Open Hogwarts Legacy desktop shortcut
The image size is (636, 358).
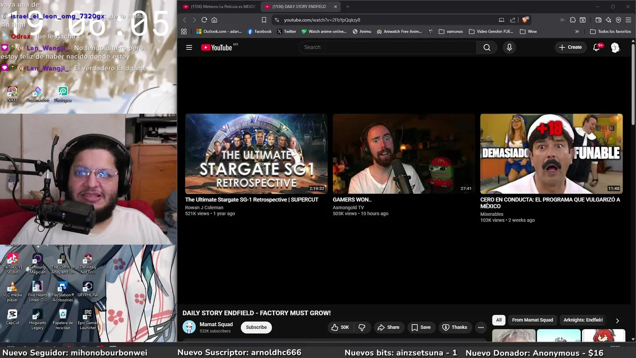pos(37,320)
